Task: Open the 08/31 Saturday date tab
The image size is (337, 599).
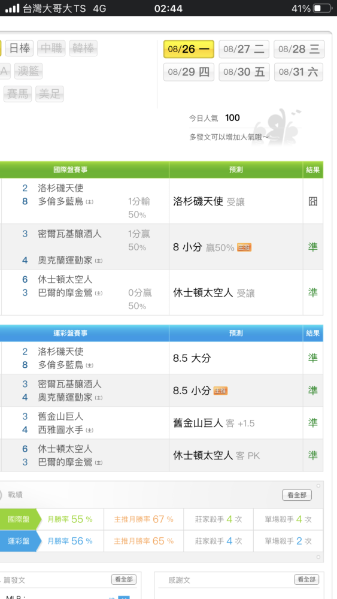Action: [x=299, y=72]
